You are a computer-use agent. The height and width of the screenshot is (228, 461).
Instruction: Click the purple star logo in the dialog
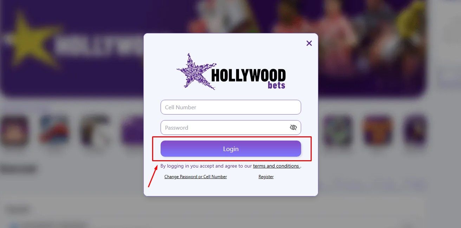click(x=195, y=72)
